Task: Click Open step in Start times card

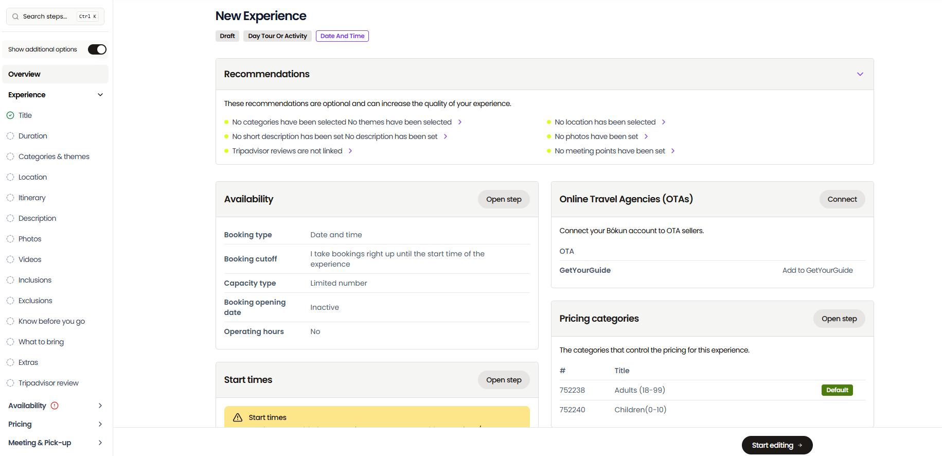Action: tap(504, 380)
